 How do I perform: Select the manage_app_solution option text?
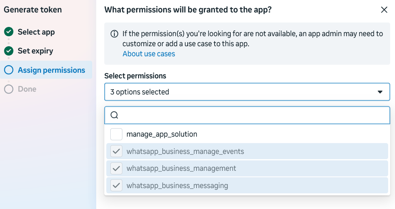point(162,134)
